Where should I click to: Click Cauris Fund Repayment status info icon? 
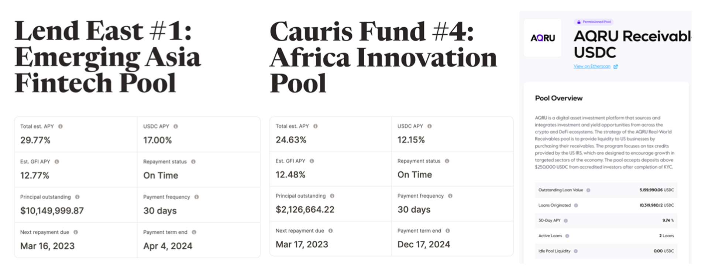(447, 161)
